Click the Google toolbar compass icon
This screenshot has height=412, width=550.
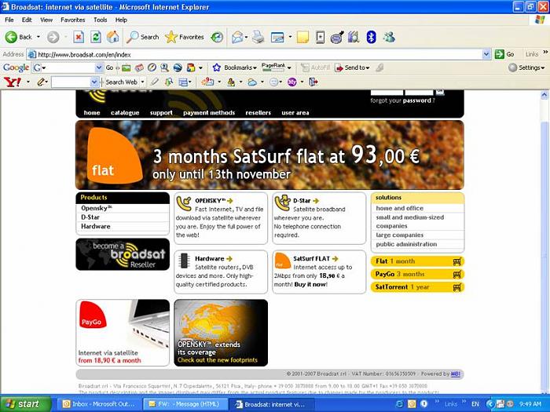click(152, 67)
